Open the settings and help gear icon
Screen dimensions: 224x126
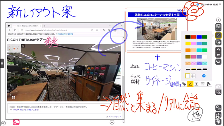pyautogui.click(x=218, y=107)
